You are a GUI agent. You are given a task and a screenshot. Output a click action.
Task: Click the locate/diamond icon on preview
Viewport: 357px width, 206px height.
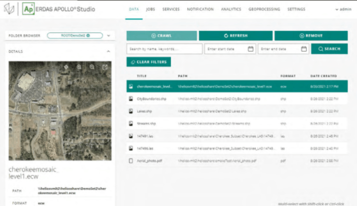click(66, 67)
